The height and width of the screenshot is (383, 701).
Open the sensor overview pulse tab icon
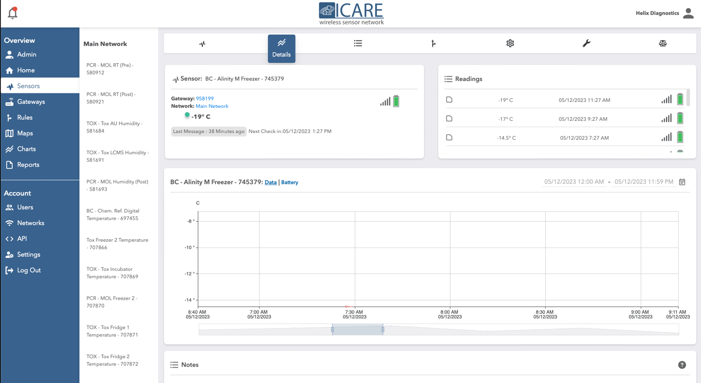203,44
